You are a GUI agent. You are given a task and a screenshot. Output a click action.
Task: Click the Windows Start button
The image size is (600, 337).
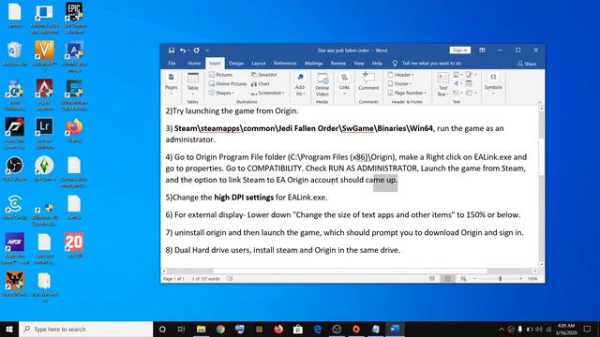(9, 329)
